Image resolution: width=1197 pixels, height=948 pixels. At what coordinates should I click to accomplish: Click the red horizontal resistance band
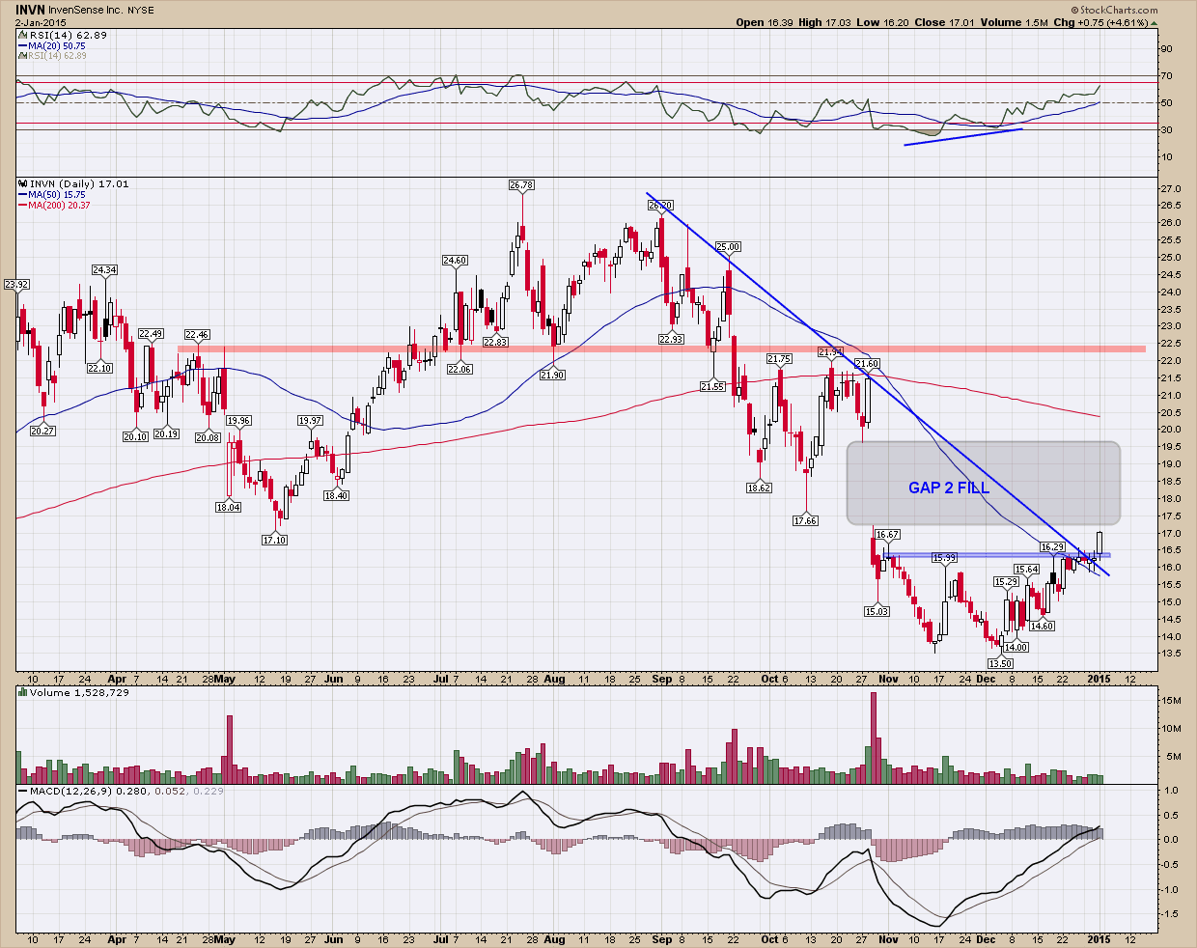(662, 349)
